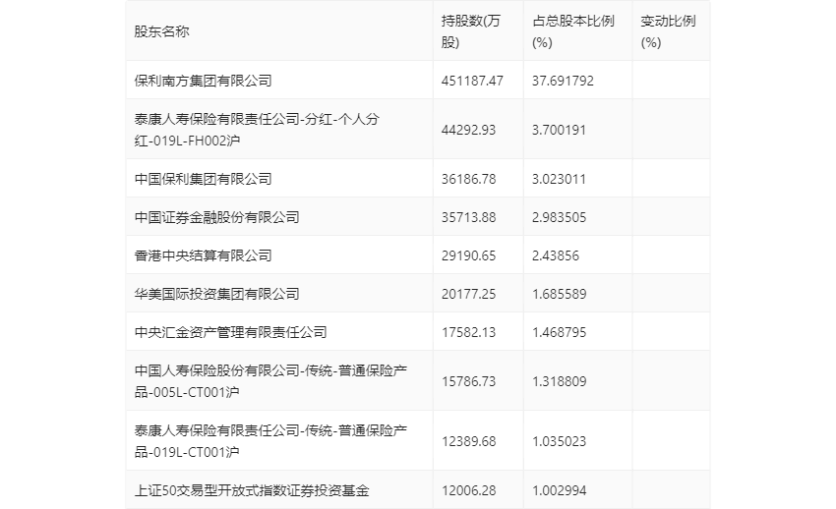Select the value 20177.25
This screenshot has height=509, width=836.
tap(468, 294)
